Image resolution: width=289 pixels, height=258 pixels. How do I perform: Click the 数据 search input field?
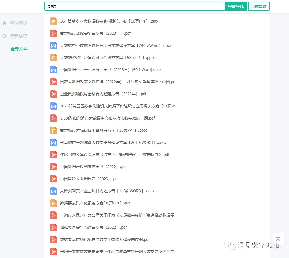coord(135,6)
